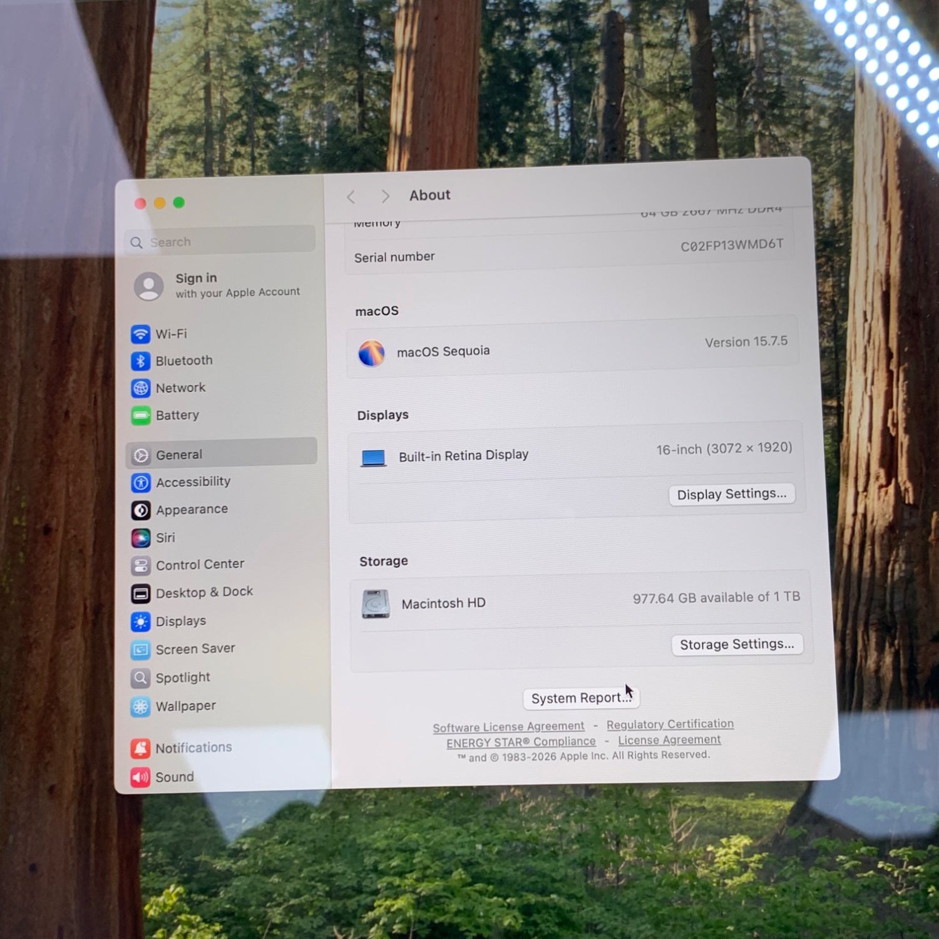Select the Network globe icon
The height and width of the screenshot is (939, 939).
(141, 388)
